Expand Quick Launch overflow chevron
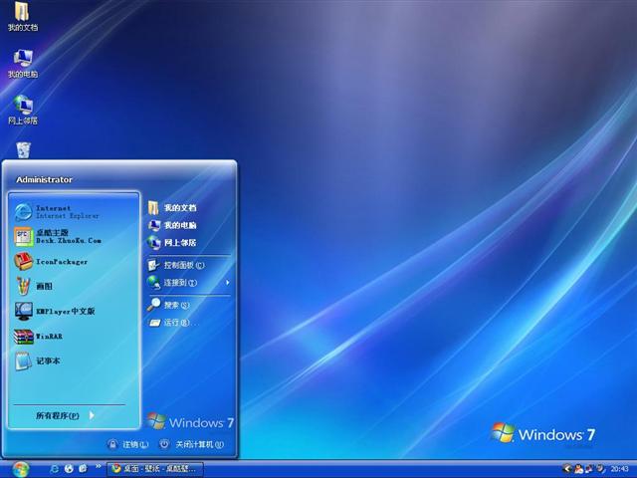The height and width of the screenshot is (478, 637). pos(98,467)
